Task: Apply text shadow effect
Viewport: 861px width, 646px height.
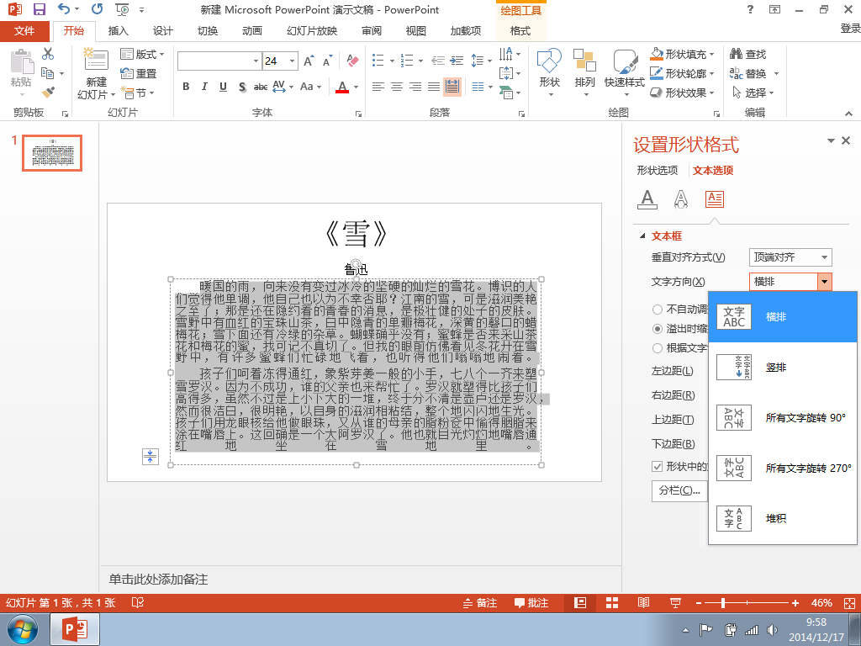Action: (x=242, y=87)
